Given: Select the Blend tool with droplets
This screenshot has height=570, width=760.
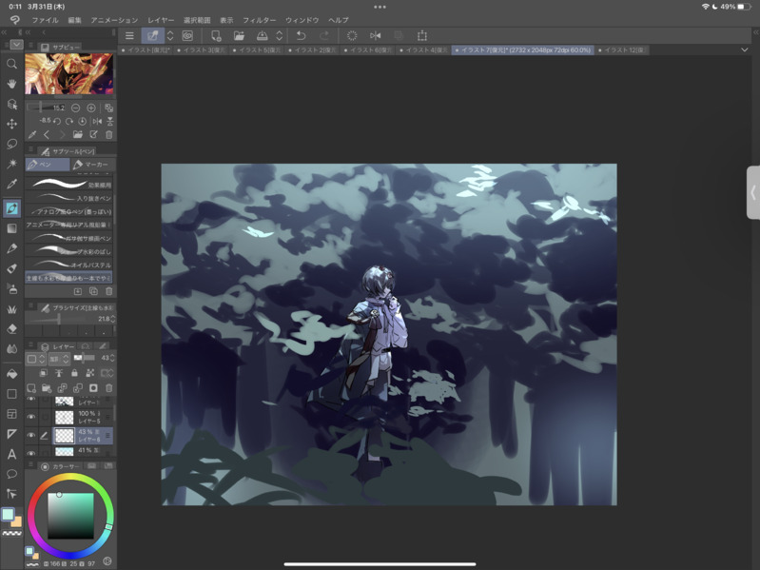Looking at the screenshot, I should pos(11,348).
